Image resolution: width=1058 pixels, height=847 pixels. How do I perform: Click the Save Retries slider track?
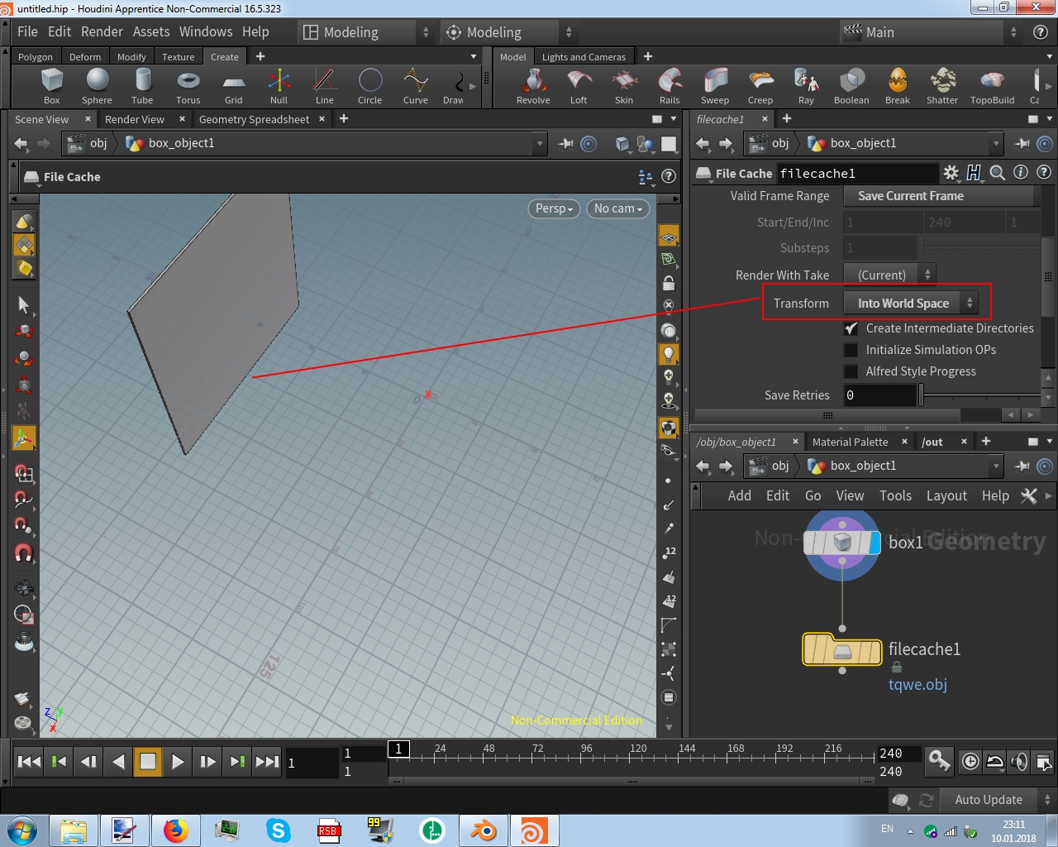tap(979, 395)
